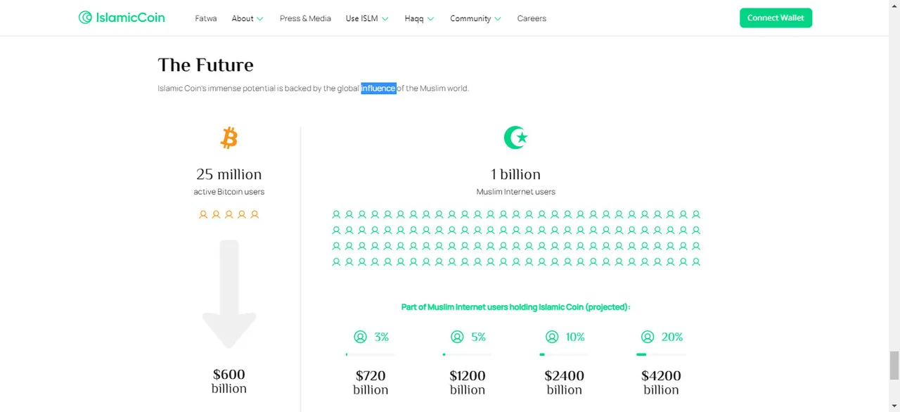Click 'Muslim Internet users' caption
This screenshot has width=900, height=412.
(515, 192)
